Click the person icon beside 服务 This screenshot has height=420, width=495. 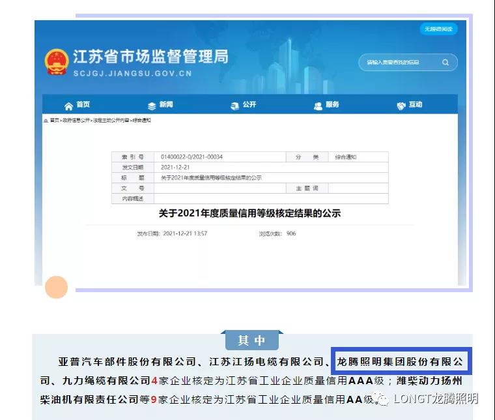(x=318, y=106)
